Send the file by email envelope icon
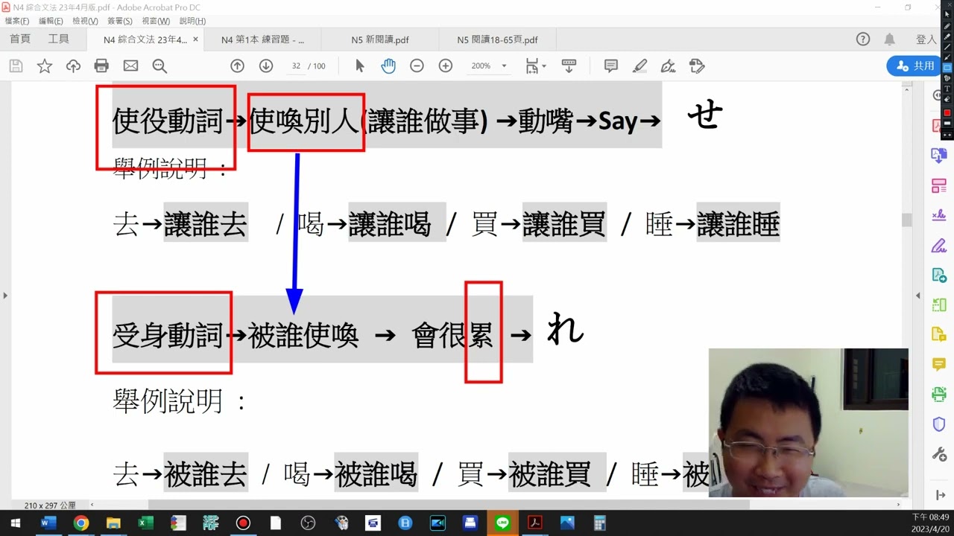Screen dimensions: 954x536 point(130,66)
